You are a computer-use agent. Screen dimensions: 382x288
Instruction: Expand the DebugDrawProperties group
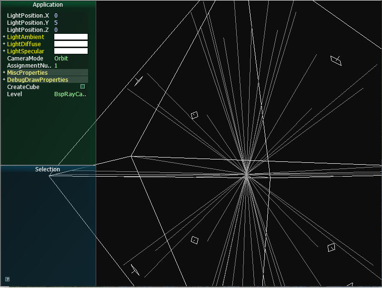click(x=4, y=80)
